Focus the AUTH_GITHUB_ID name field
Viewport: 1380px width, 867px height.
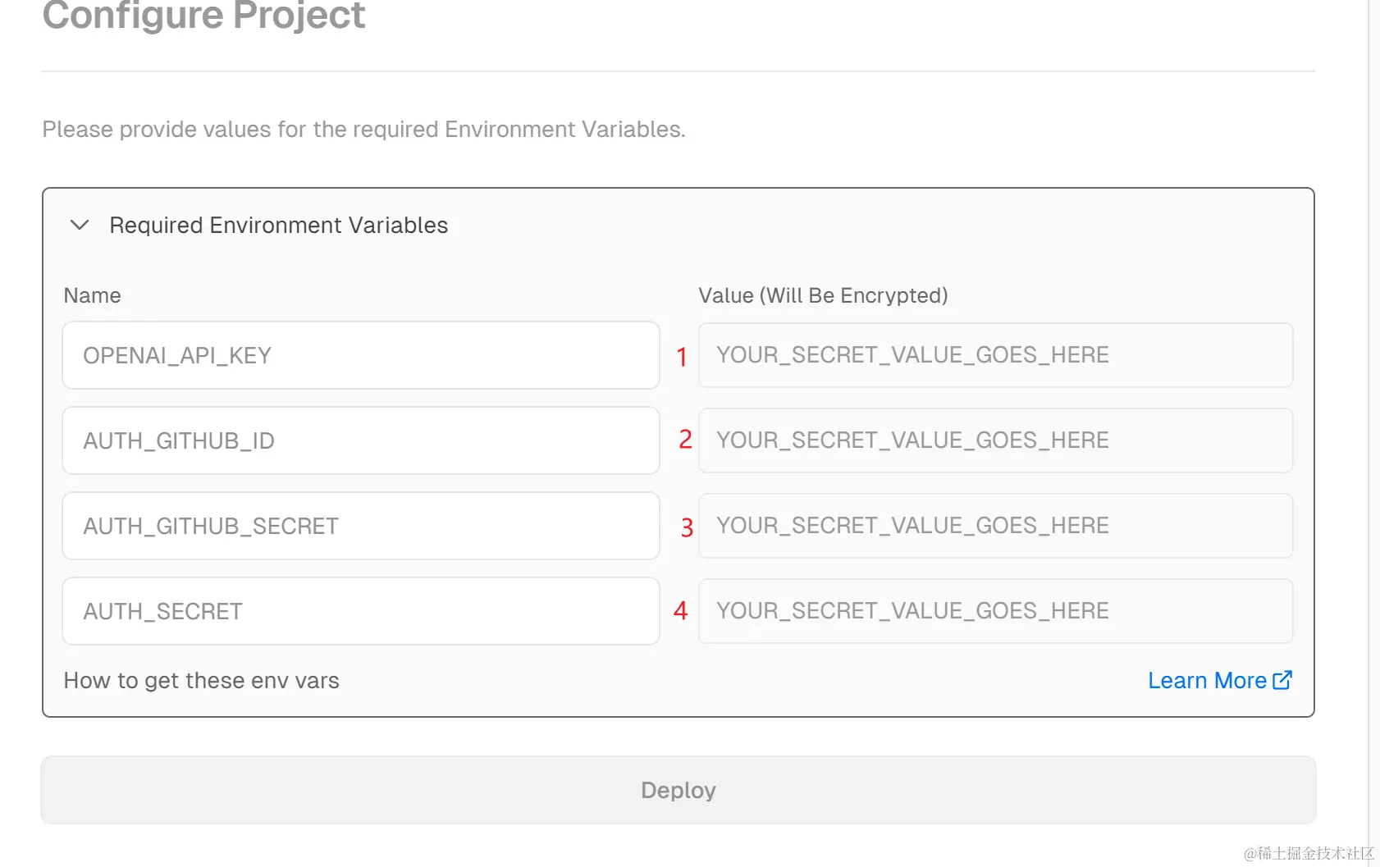coord(361,440)
